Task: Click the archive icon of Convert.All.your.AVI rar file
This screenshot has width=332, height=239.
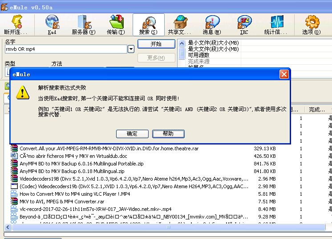Action: click(x=14, y=148)
